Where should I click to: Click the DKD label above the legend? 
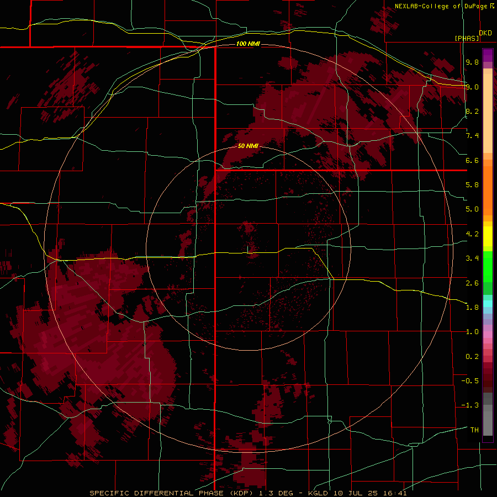coord(485,33)
